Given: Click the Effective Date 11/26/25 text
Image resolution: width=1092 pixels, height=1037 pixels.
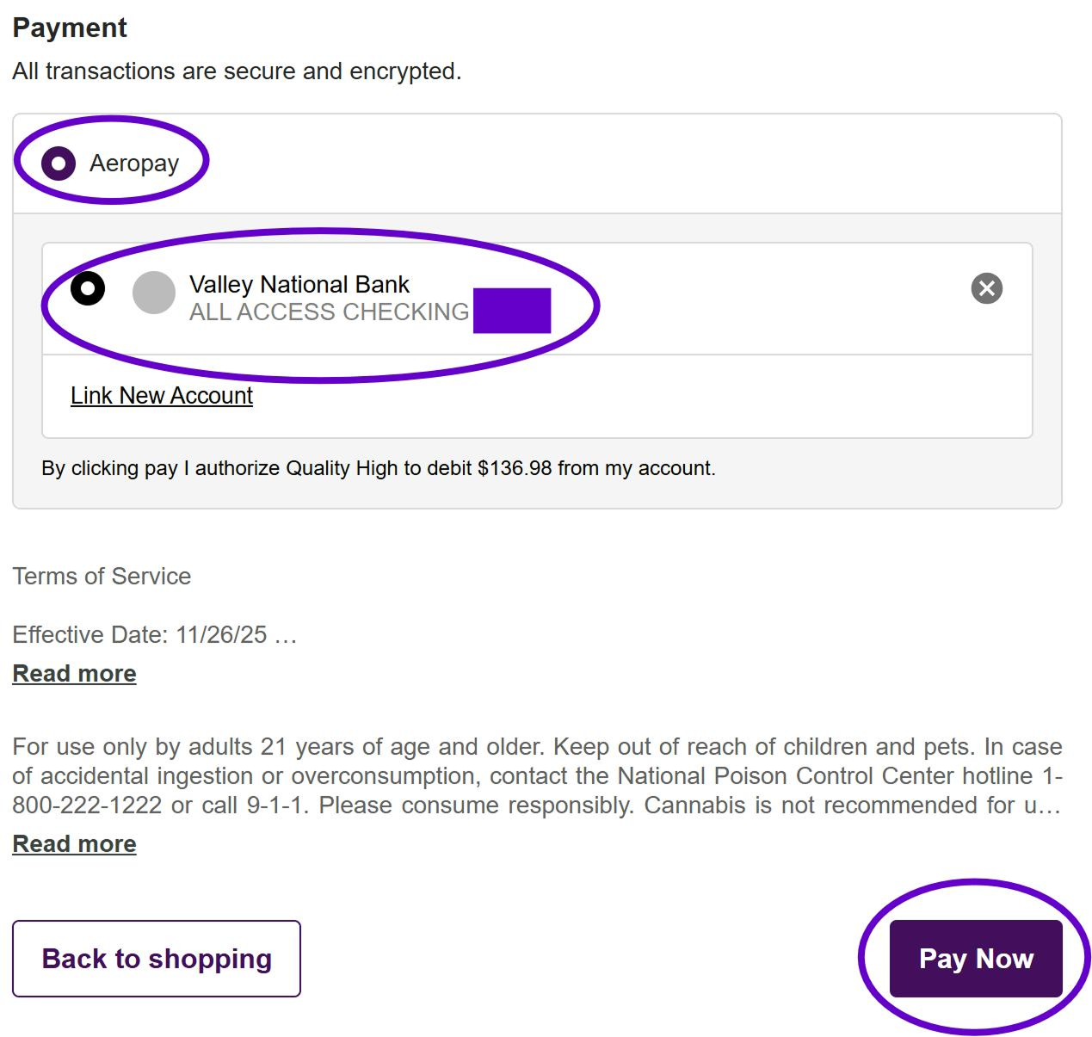Looking at the screenshot, I should [139, 635].
